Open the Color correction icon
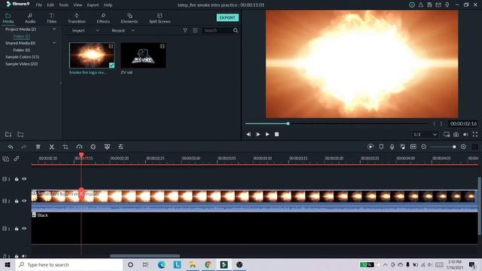This screenshot has height=271, width=482. point(93,147)
